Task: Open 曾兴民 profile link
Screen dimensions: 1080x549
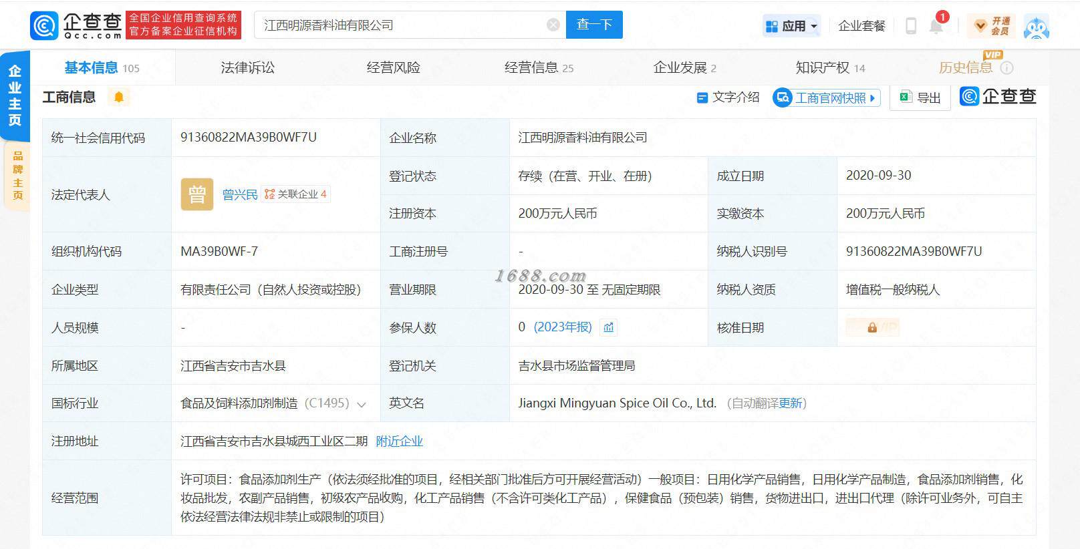Action: [x=240, y=194]
